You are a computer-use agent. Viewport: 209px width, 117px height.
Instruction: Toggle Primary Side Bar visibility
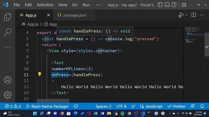pyautogui.click(x=160, y=5)
